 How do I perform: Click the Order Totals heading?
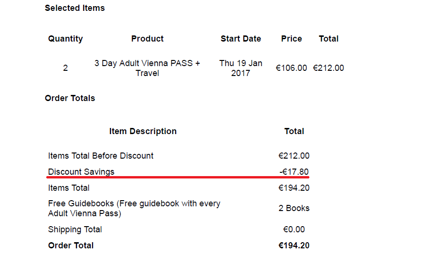click(70, 98)
